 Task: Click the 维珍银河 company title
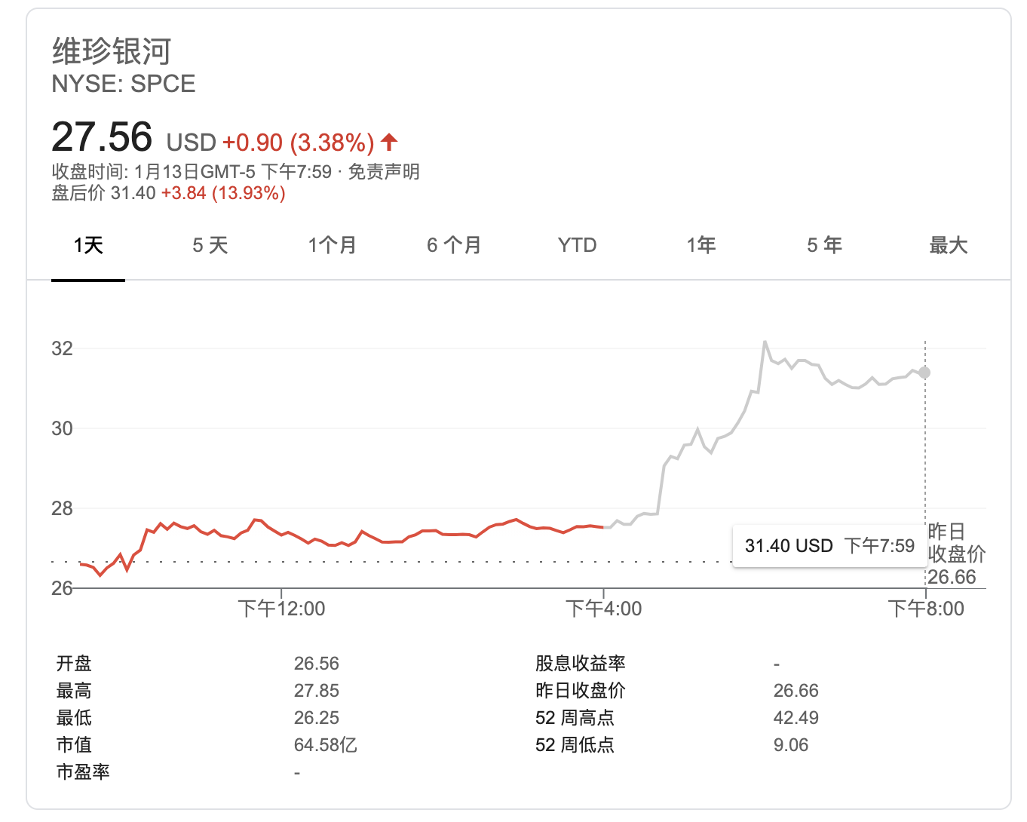coord(112,51)
